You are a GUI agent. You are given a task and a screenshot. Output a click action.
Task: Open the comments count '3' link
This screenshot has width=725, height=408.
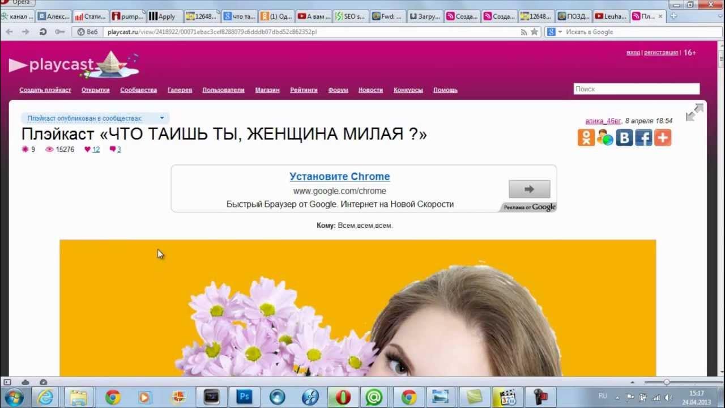(x=119, y=150)
